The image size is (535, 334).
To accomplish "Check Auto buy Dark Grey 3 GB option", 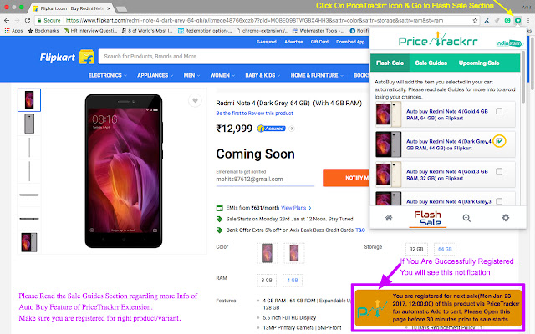I will [x=499, y=201].
